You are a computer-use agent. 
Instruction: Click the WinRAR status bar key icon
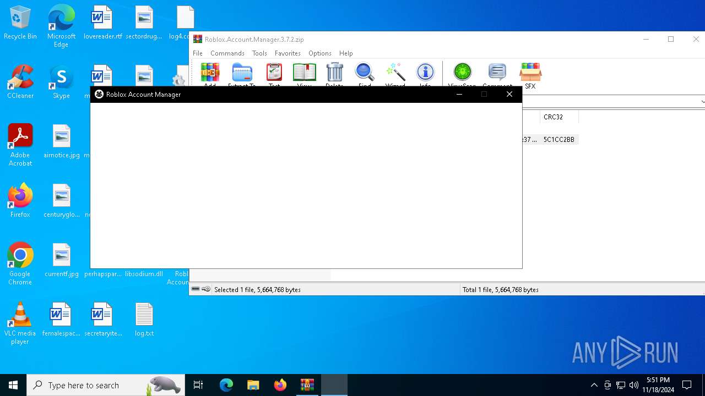pyautogui.click(x=206, y=289)
